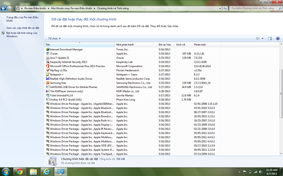This screenshot has width=283, height=176.
Task: Click the back navigation arrow
Action: (3, 8)
